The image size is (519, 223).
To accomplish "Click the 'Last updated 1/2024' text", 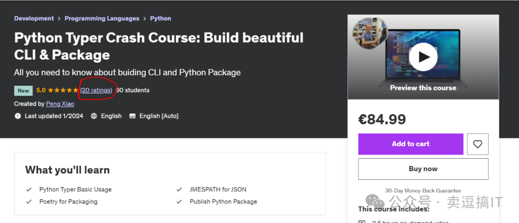I will 54,116.
